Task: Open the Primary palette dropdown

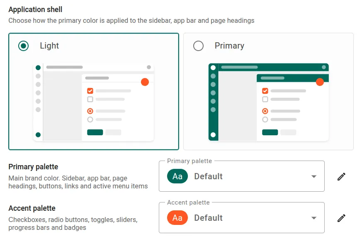Action: (242, 176)
